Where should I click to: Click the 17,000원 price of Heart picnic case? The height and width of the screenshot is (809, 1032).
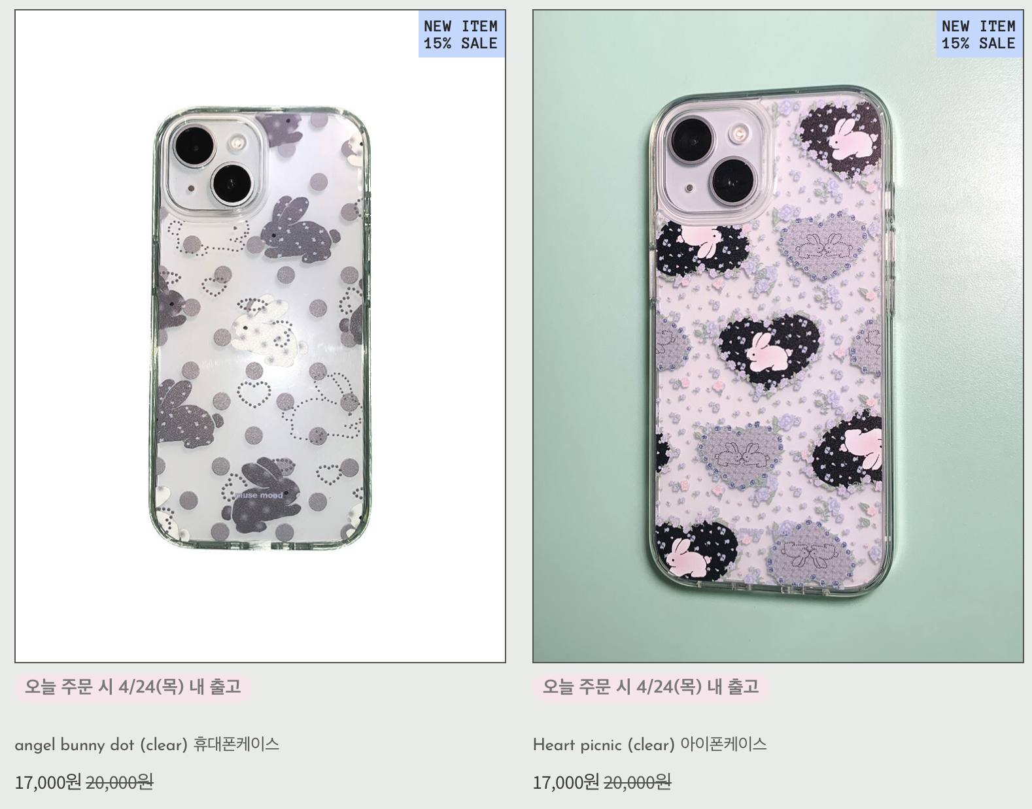566,782
